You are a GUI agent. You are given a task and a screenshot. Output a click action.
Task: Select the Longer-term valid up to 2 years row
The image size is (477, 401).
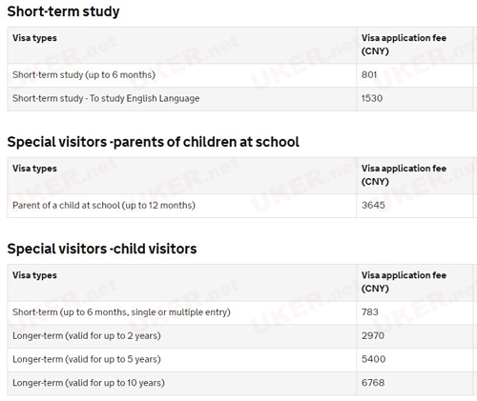pos(241,336)
